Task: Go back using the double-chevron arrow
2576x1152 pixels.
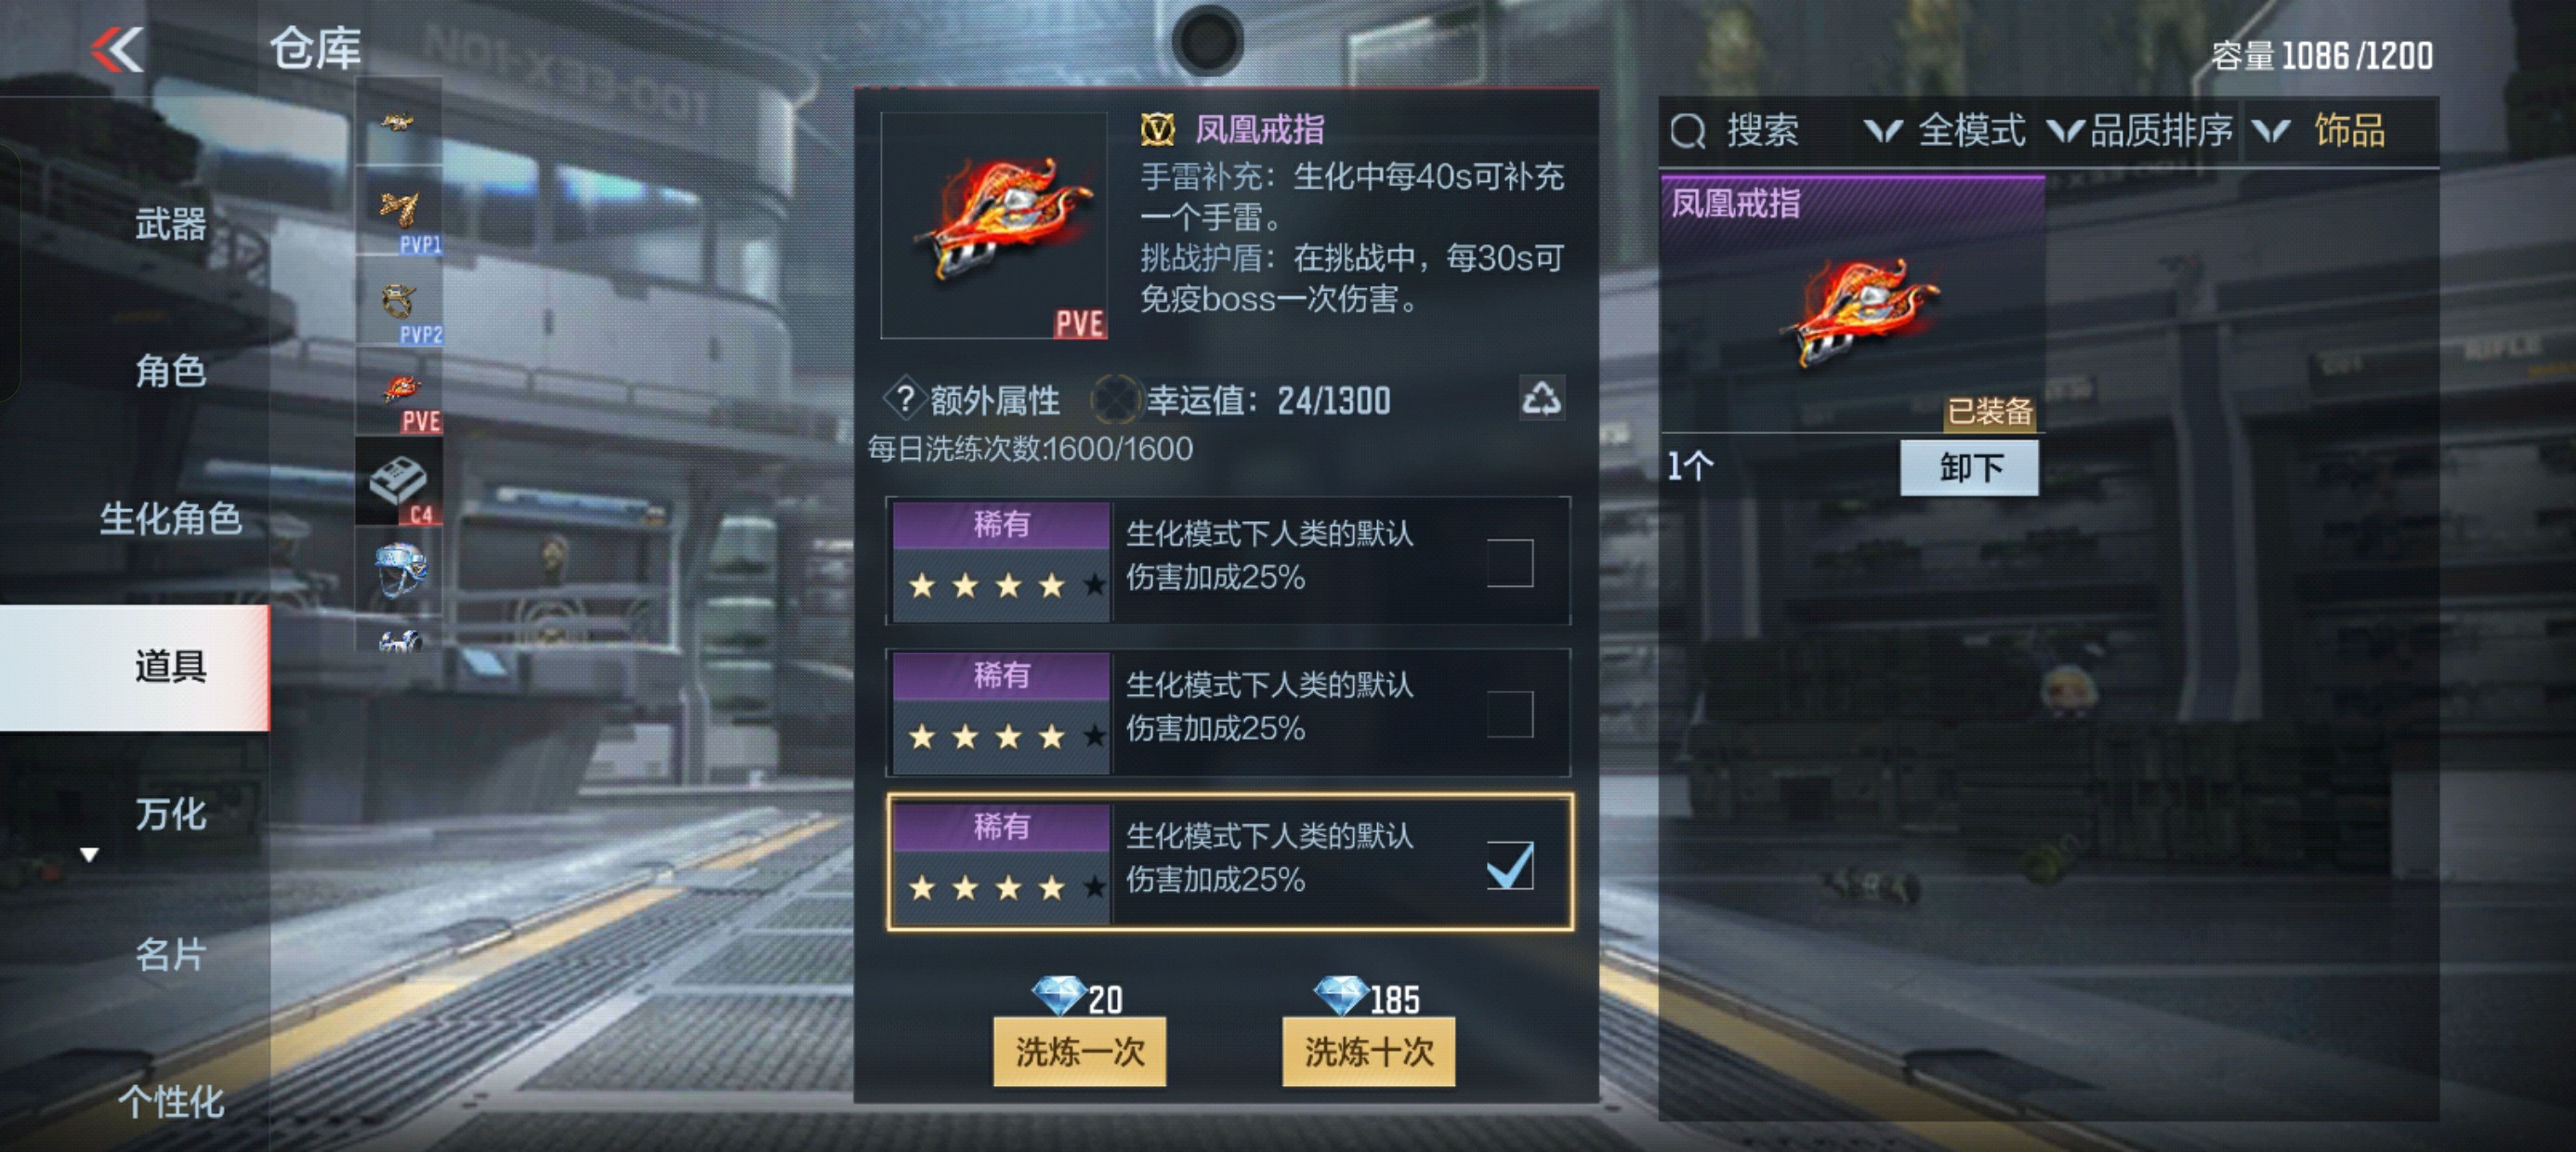Action: point(117,50)
